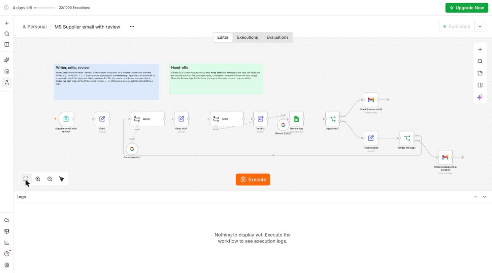Select the blue Writer, critic, reviser sticky note
Viewport: 492px width, 273px height.
point(106,82)
